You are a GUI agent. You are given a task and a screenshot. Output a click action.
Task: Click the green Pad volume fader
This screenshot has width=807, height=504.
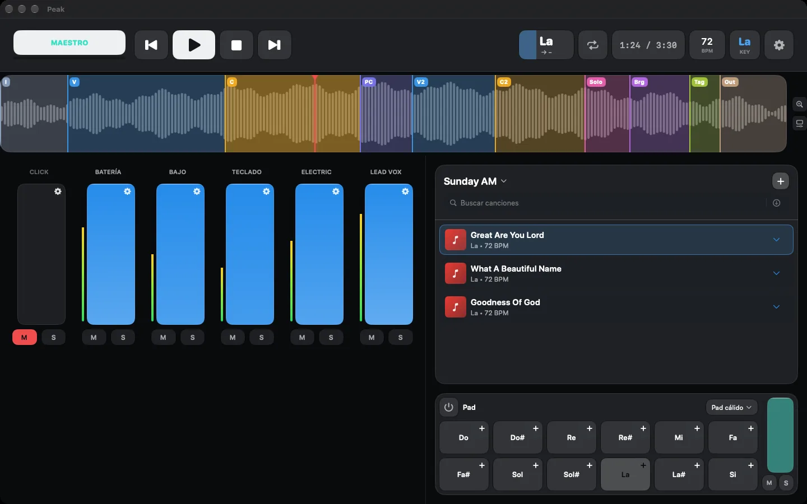tap(780, 435)
